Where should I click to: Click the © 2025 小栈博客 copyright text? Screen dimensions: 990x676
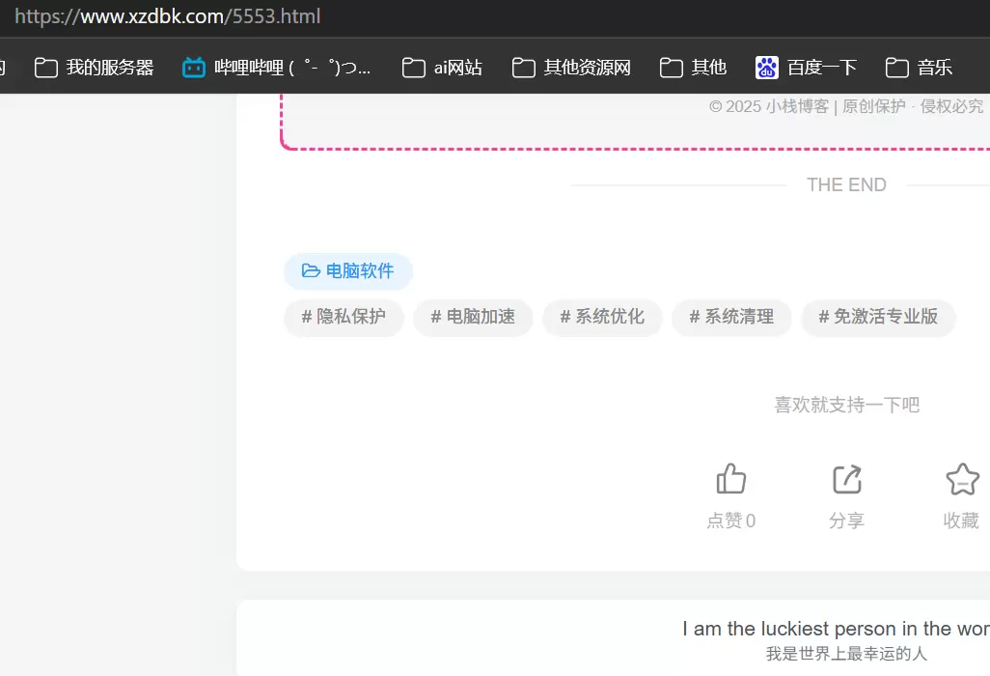pyautogui.click(x=846, y=107)
